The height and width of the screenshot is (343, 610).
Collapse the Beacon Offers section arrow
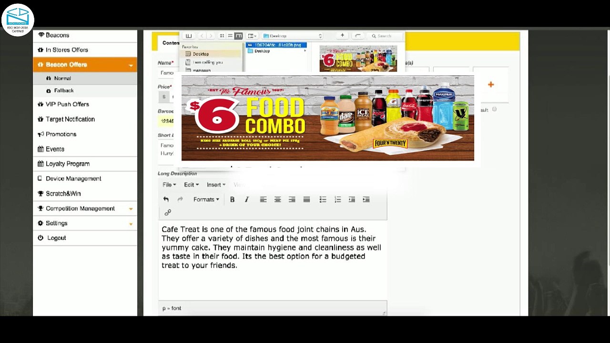coord(131,65)
